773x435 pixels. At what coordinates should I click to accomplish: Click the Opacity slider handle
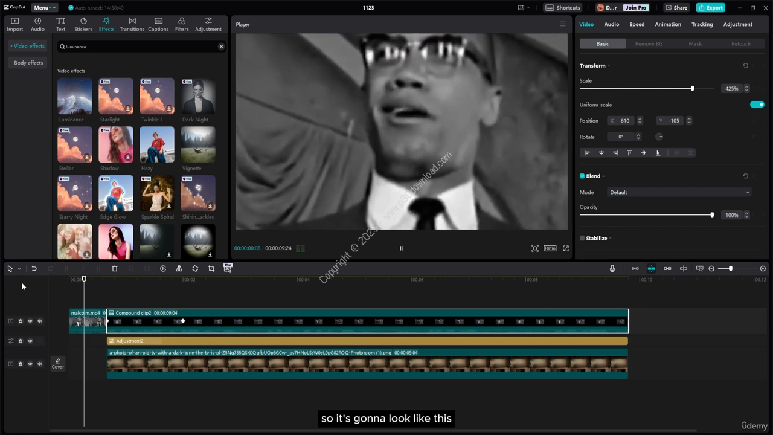tap(712, 215)
